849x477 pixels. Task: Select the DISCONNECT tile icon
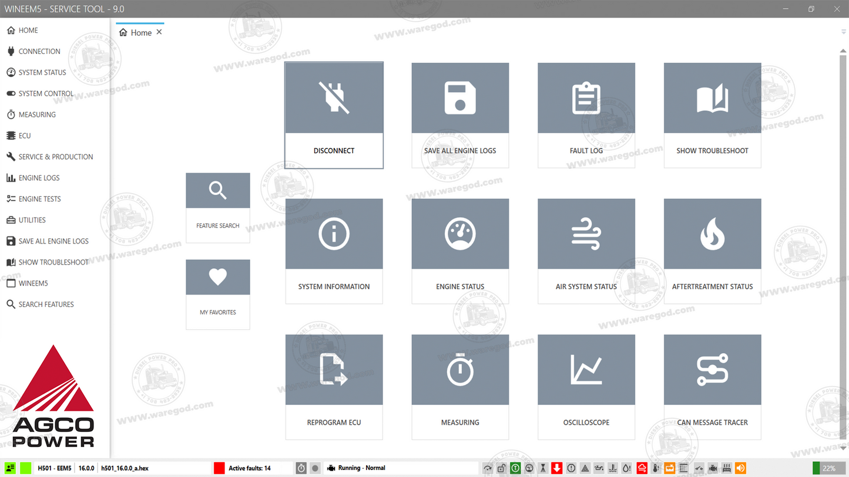334,97
